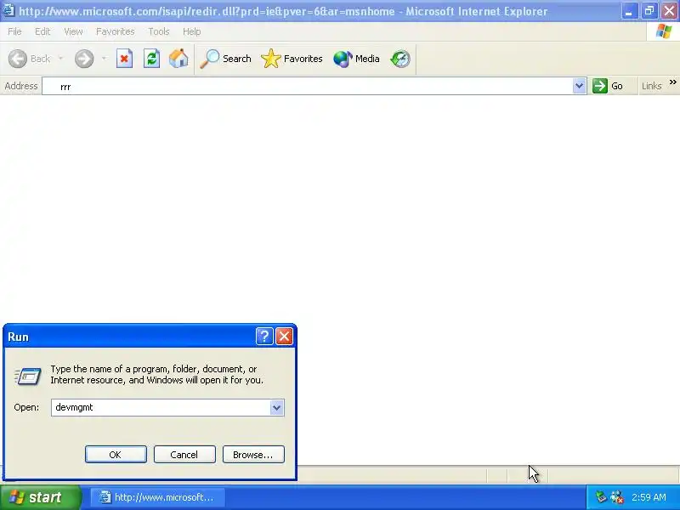Click the Windows flag logo in toolbar
The height and width of the screenshot is (510, 680).
coord(664,31)
